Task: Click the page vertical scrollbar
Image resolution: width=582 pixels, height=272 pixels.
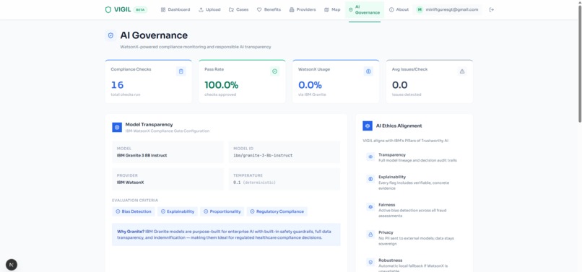Action: tap(580, 63)
